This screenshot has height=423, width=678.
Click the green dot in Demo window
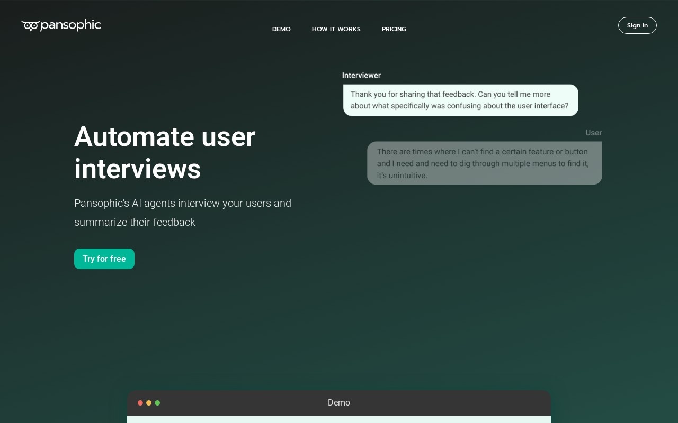157,403
